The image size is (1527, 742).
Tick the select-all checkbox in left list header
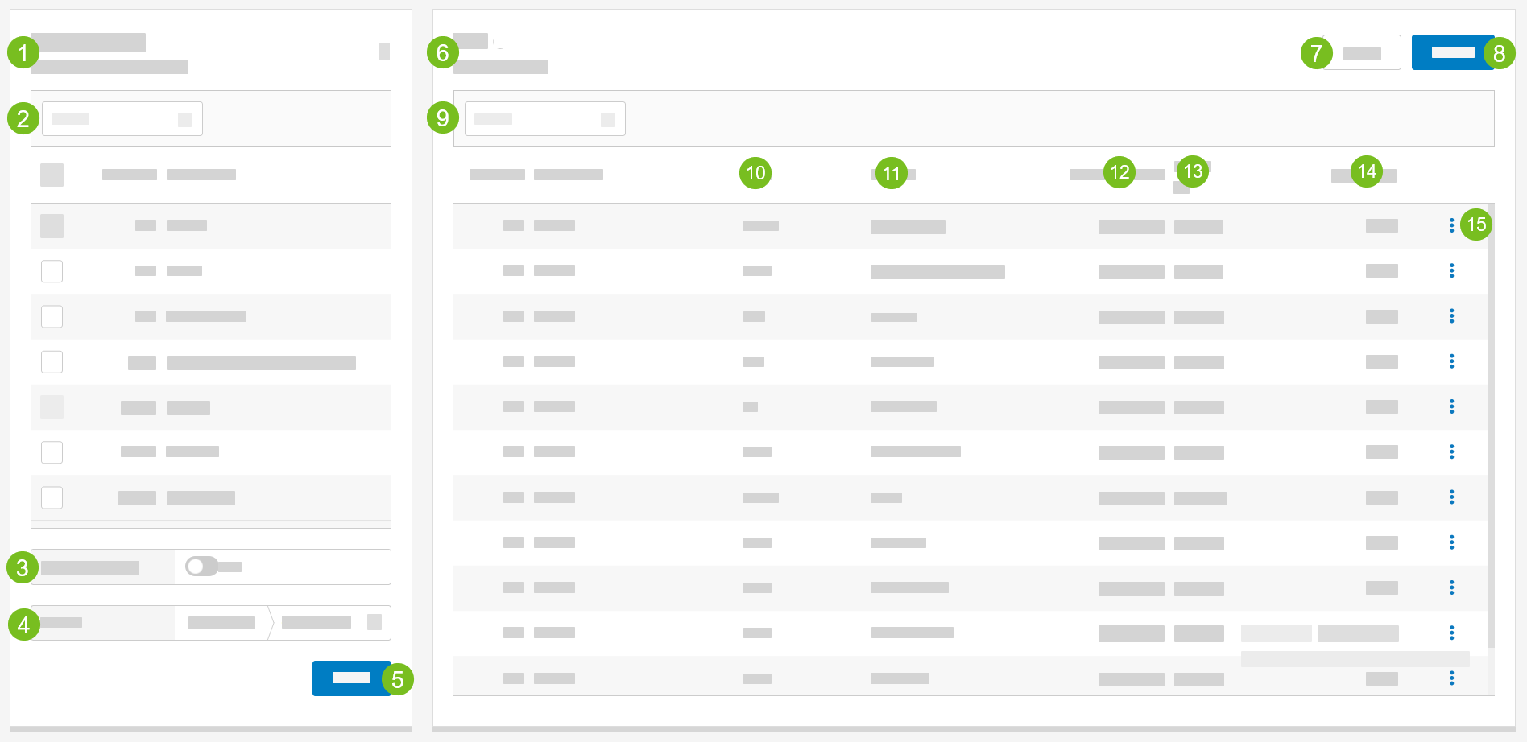(x=52, y=175)
